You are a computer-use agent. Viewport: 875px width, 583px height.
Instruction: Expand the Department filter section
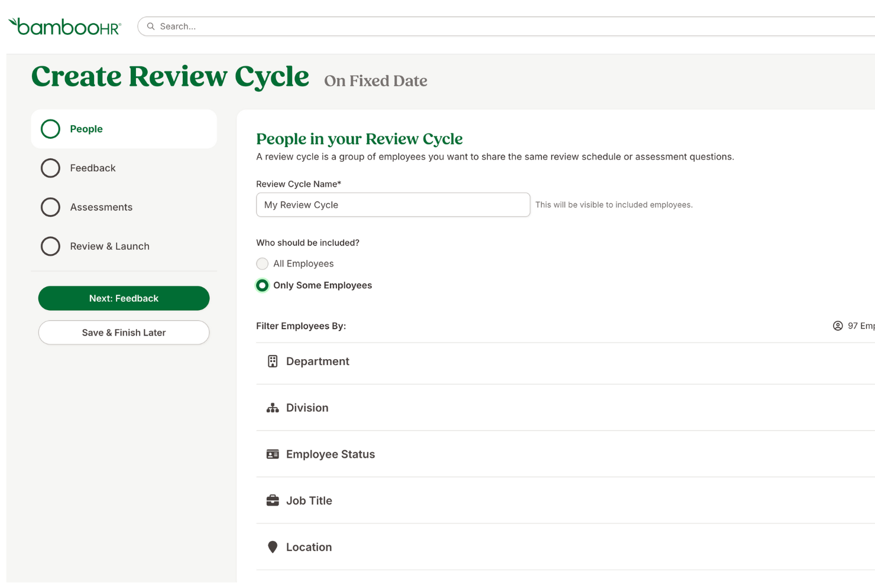click(317, 361)
